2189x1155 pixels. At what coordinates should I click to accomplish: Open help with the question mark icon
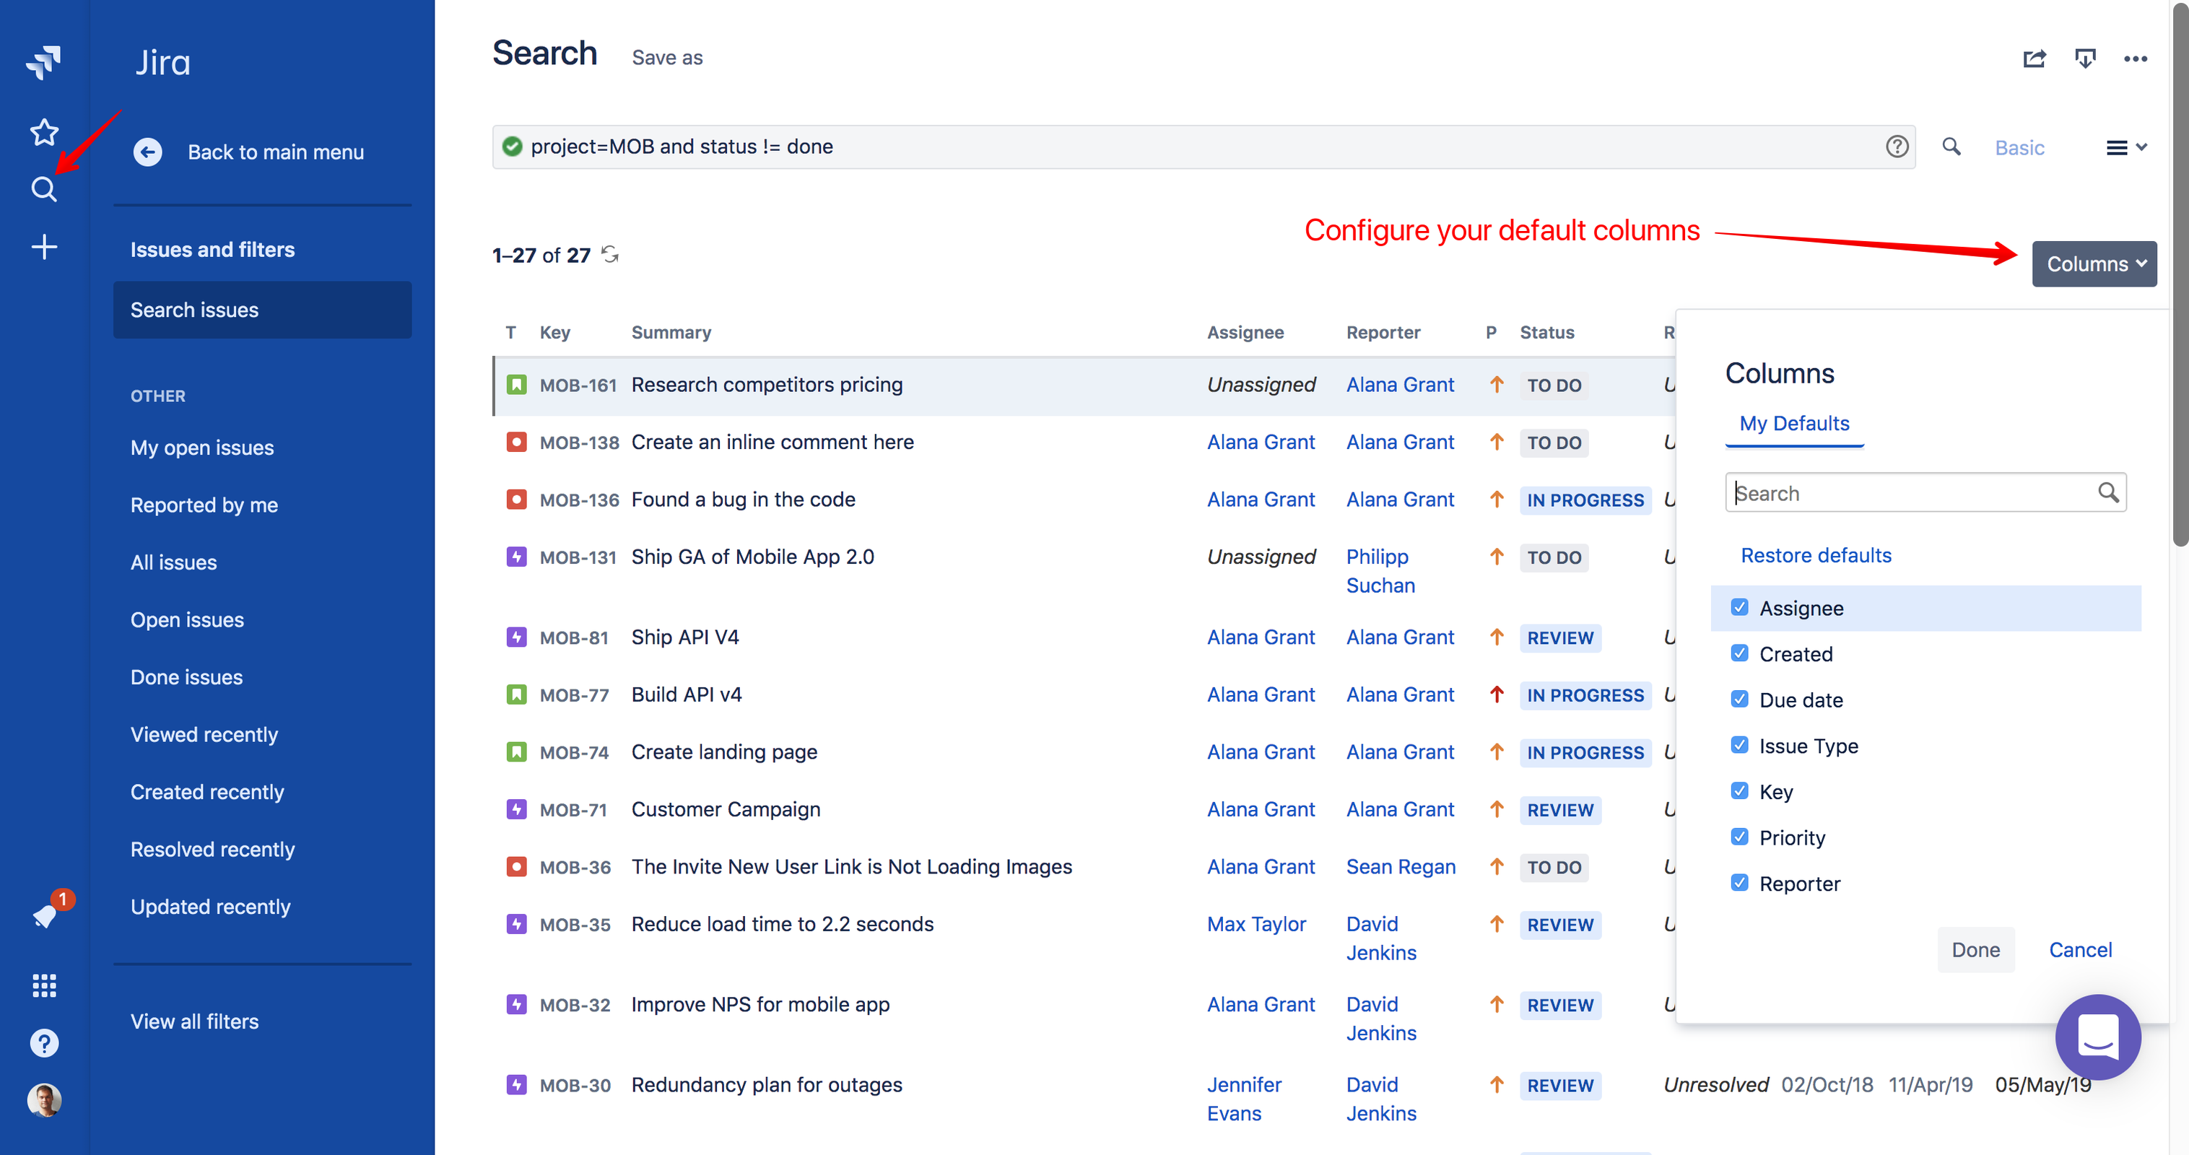point(43,1043)
